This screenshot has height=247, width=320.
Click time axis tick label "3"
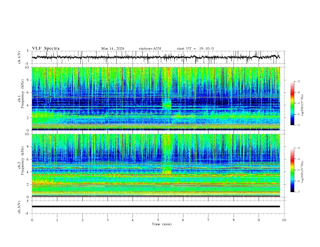[x=107, y=220]
